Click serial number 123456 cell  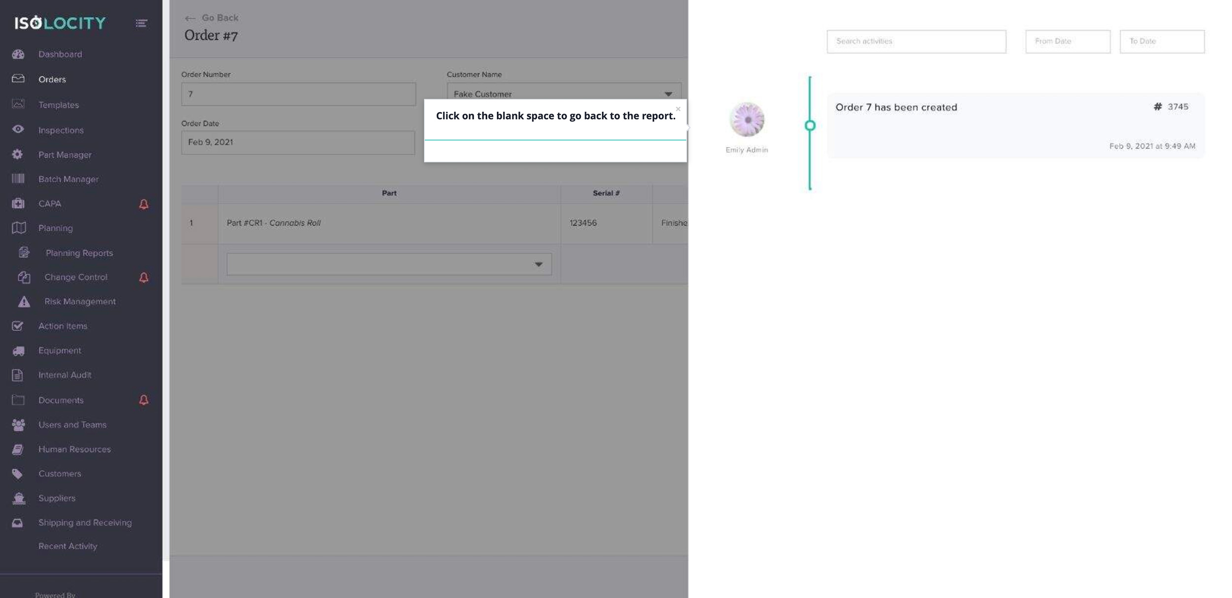(x=606, y=223)
